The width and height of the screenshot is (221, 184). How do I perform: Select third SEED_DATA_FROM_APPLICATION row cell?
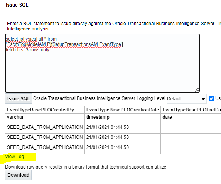[x=45, y=147]
